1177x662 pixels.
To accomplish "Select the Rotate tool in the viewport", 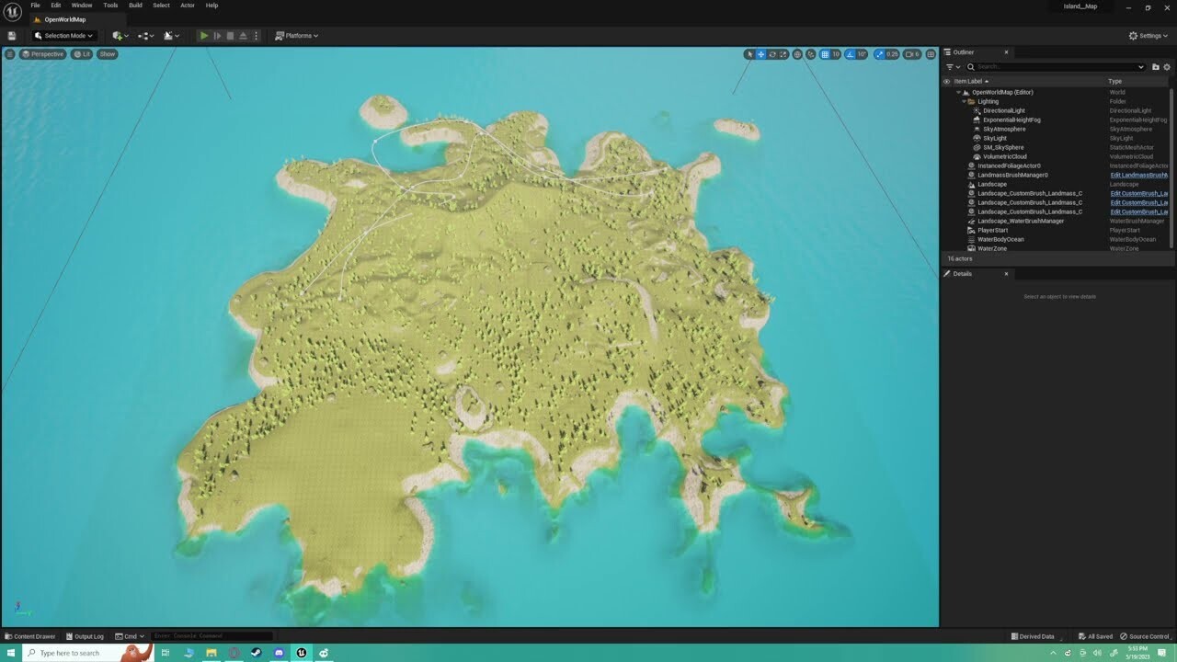I will pyautogui.click(x=772, y=54).
